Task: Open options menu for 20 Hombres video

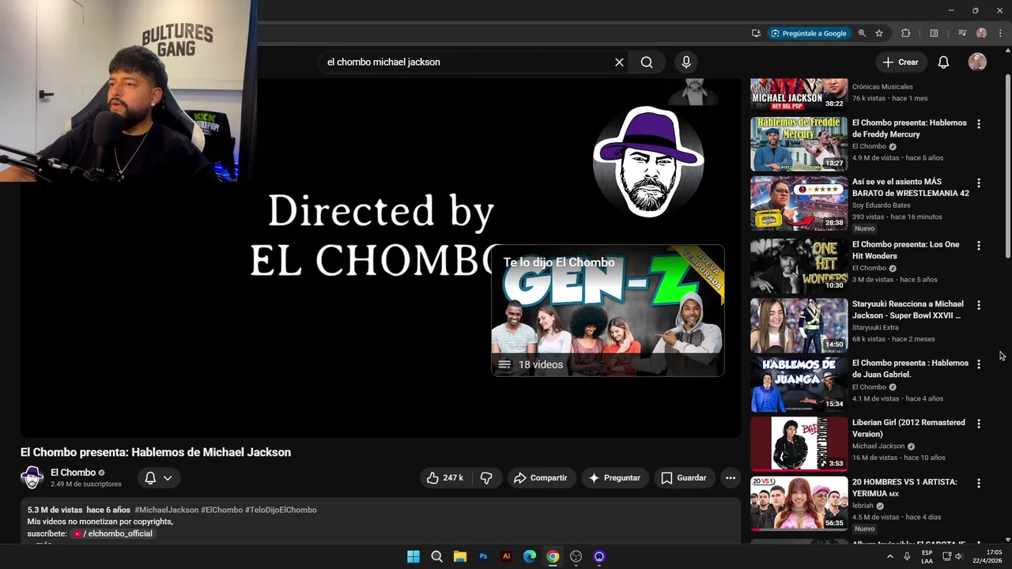Action: pos(979,483)
